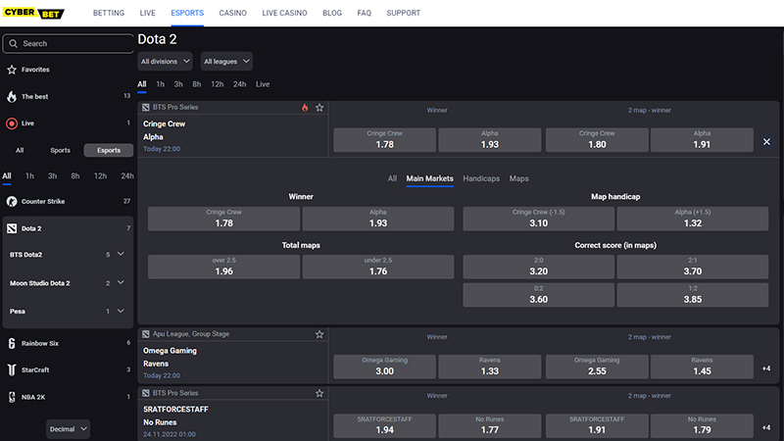Expand +4 markets for Omega Gaming match

[x=766, y=368]
